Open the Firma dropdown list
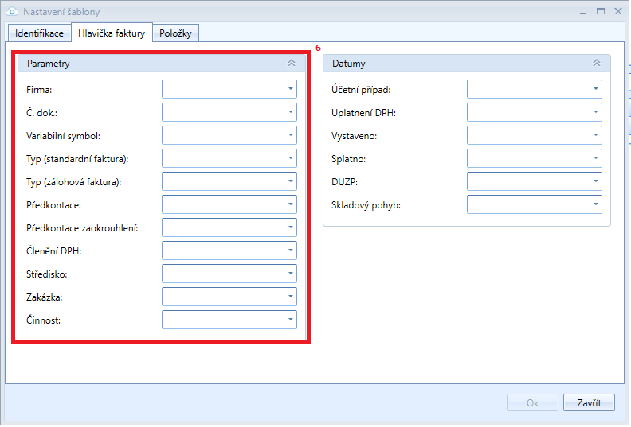Viewport: 631px width, 427px height. pos(291,89)
